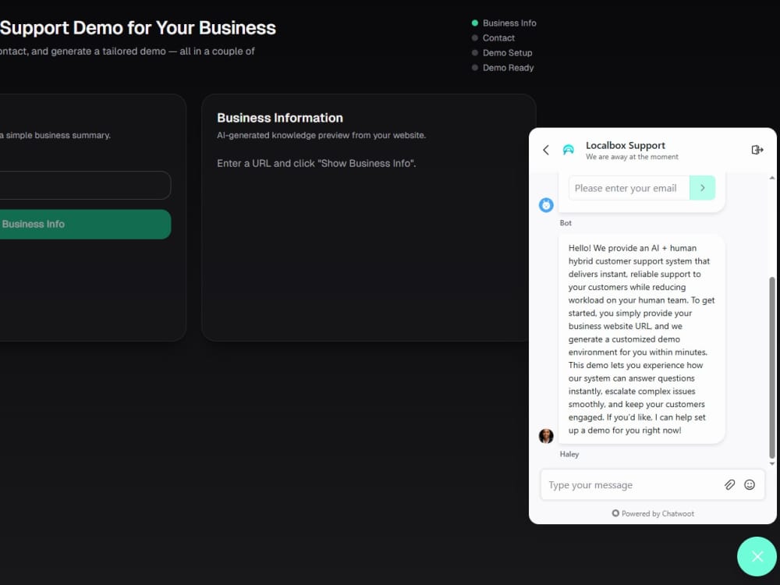Click the Localbox Support logo icon
The height and width of the screenshot is (585, 780).
[x=568, y=150]
